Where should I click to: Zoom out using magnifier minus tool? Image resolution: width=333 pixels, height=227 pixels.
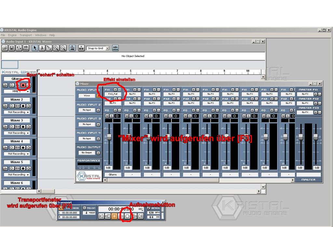[x=63, y=48]
